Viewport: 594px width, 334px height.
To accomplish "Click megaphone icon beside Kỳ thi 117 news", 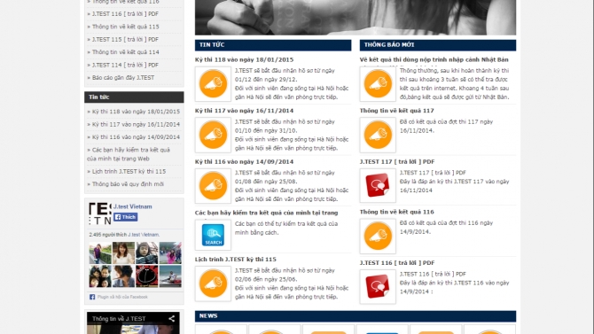I will coord(213,135).
